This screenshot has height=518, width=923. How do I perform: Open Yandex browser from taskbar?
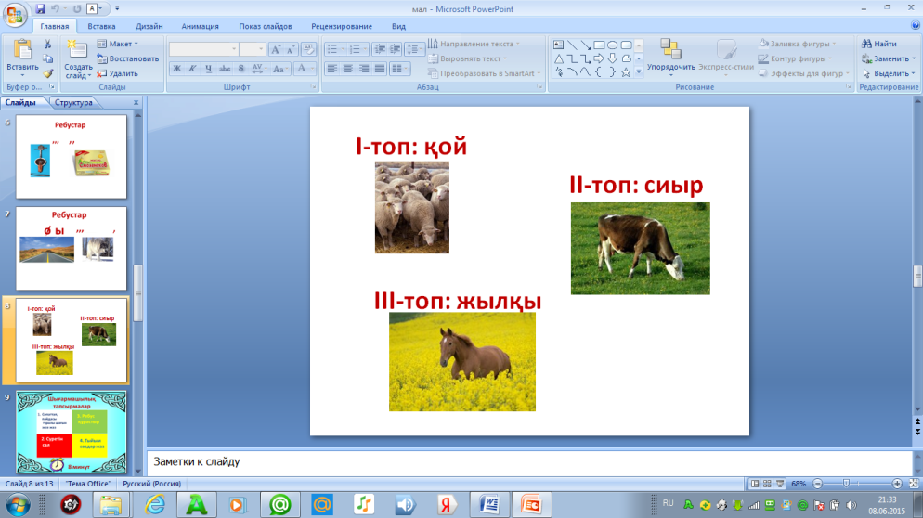(x=447, y=504)
